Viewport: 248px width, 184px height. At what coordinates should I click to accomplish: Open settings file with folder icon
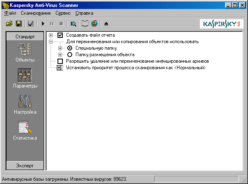[x=9, y=24]
